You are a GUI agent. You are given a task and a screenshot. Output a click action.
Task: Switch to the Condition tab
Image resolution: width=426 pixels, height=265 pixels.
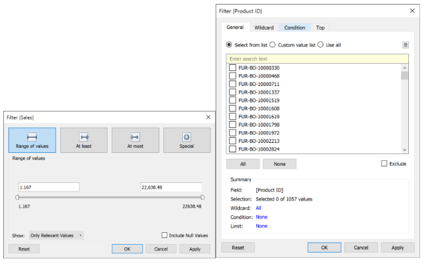295,28
